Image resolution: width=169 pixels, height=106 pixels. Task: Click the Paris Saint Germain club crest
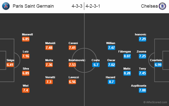point(6,6)
